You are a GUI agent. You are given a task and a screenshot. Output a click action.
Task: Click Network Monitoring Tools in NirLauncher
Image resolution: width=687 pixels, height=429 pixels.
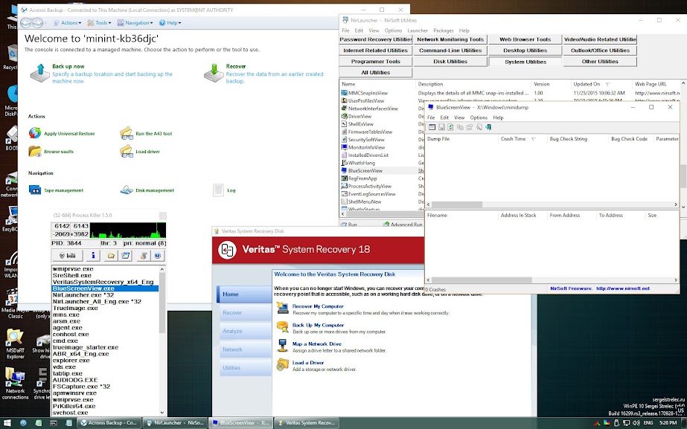[450, 39]
